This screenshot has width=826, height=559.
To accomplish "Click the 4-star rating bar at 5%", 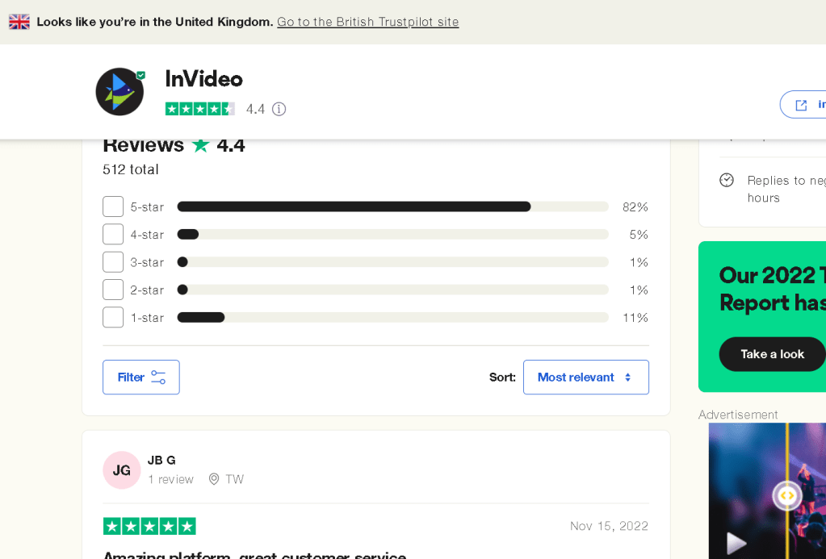I will click(392, 234).
